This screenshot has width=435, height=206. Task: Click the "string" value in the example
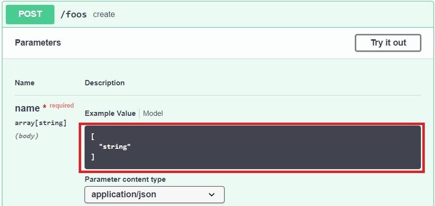(x=115, y=146)
